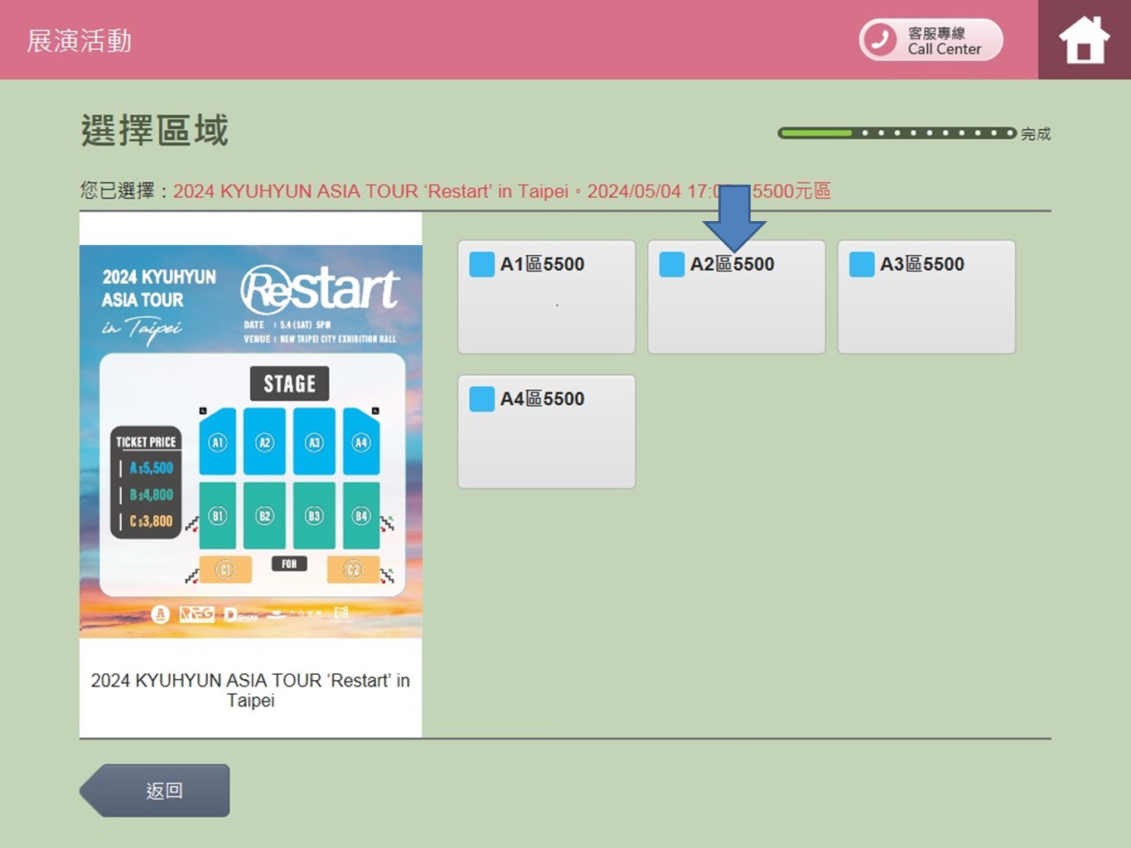Click the blue swatch on A1區 tile
This screenshot has width=1131, height=848.
coord(482,264)
